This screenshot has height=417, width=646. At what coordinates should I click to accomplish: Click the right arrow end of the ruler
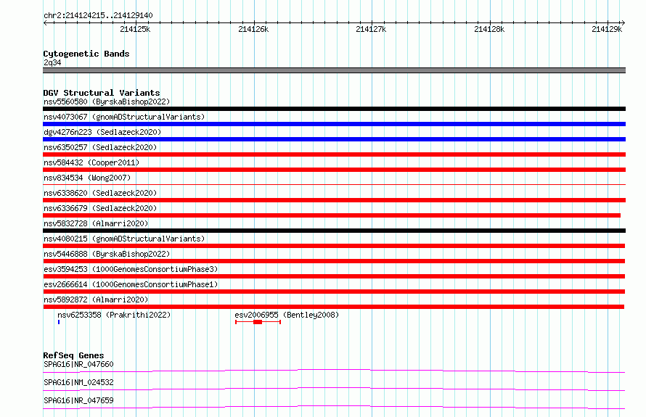point(623,22)
